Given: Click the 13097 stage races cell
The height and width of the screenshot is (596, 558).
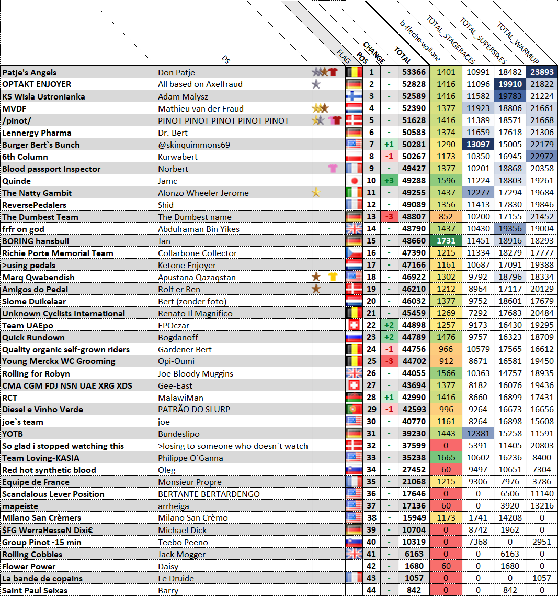Looking at the screenshot, I should (478, 145).
